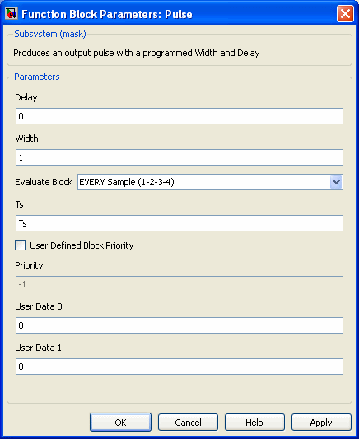The image size is (359, 439).
Task: Open block documentation with the Help button
Action: point(254,423)
